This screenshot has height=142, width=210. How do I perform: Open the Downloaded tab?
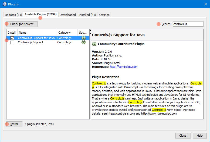pos(68,15)
